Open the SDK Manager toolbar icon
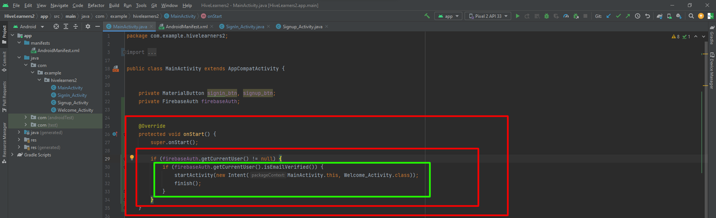716x218 pixels. click(x=679, y=16)
